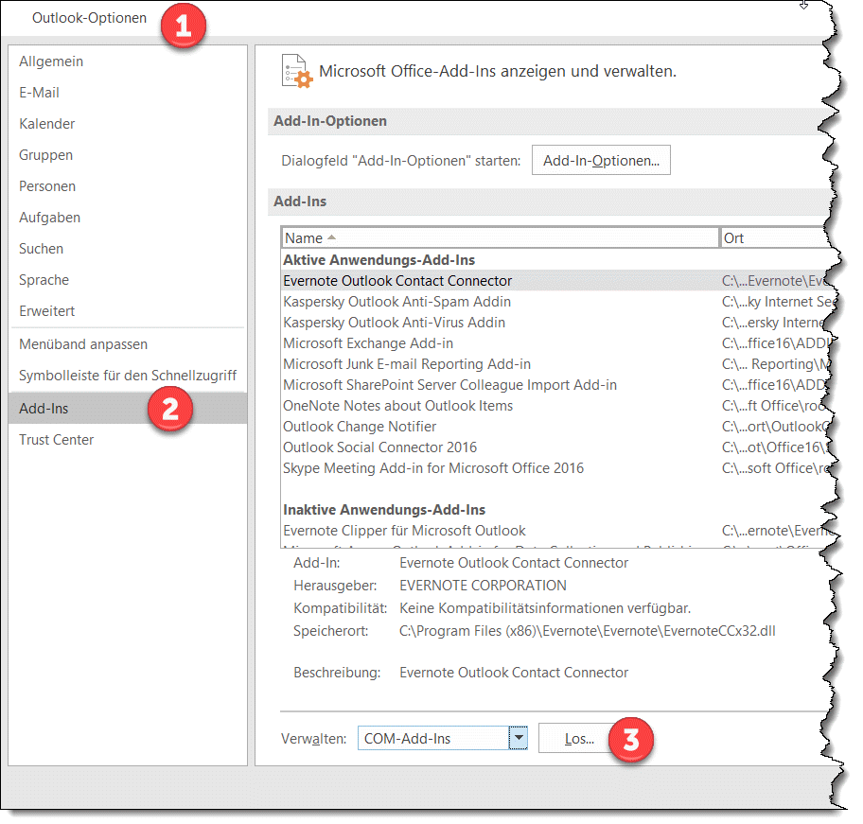Sort add-ins by the Ort column

click(x=775, y=238)
